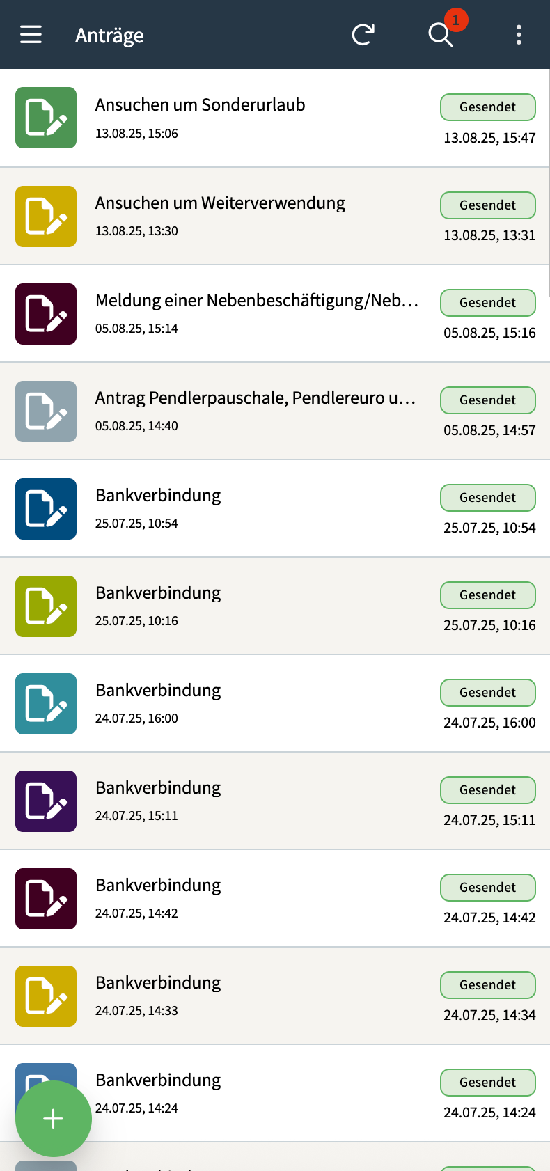Click green icon of Ansuchen um Sonderurlaub

(46, 118)
